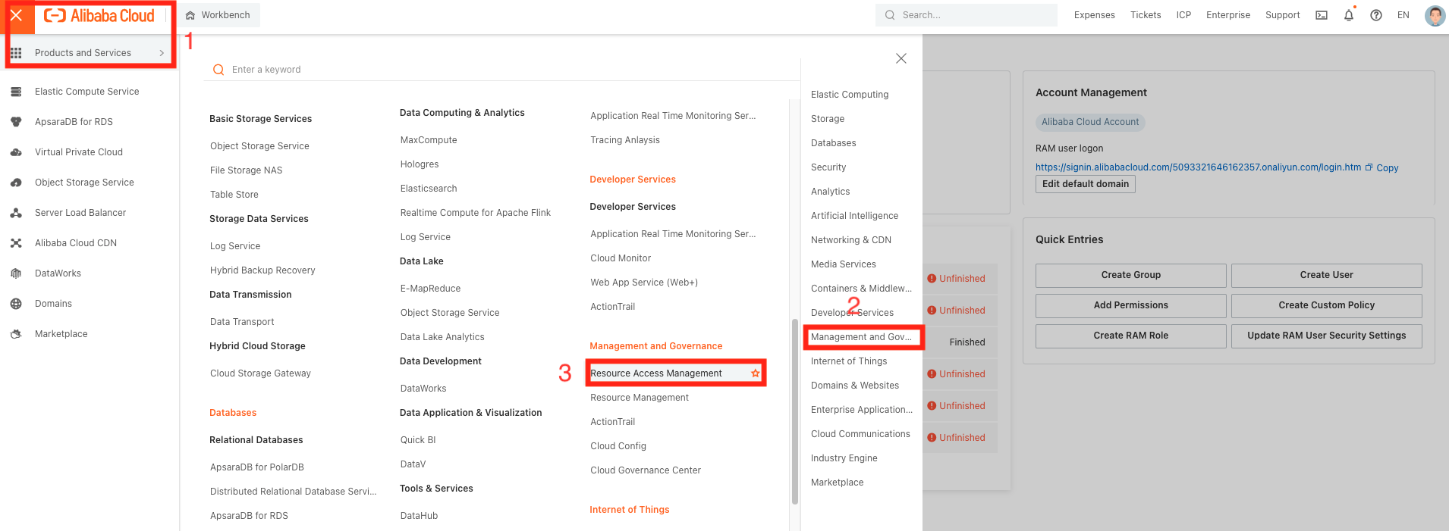Click the Server Load Balancer sidebar icon
The width and height of the screenshot is (1449, 531).
click(x=16, y=213)
